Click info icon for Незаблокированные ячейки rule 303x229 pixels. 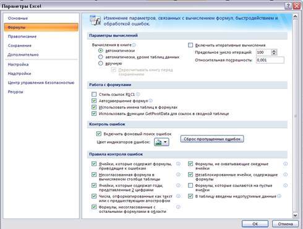click(x=286, y=175)
